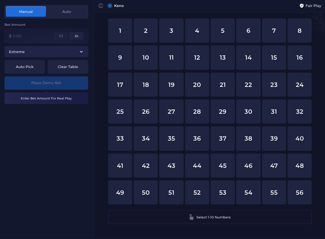Pick number 22 on the board
325x239 pixels.
pyautogui.click(x=248, y=84)
